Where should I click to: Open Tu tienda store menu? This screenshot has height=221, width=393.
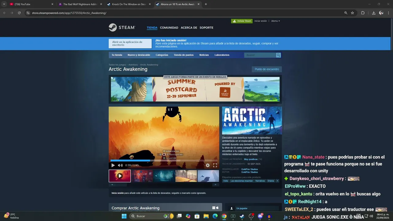click(117, 55)
